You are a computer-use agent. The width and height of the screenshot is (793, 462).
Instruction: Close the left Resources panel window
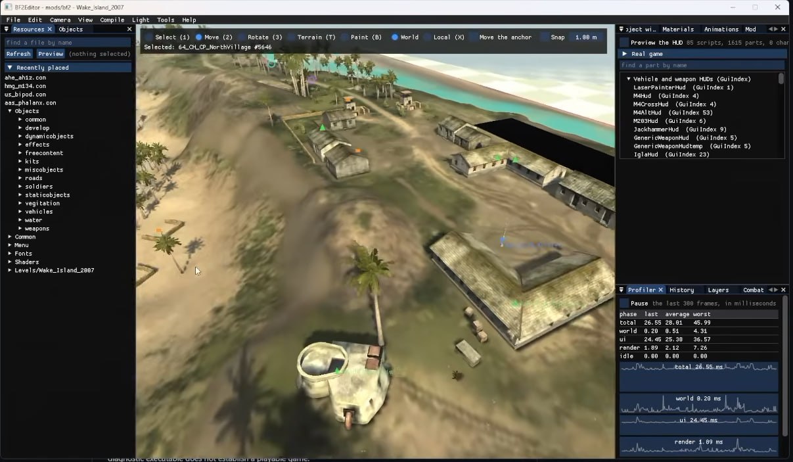pyautogui.click(x=129, y=29)
